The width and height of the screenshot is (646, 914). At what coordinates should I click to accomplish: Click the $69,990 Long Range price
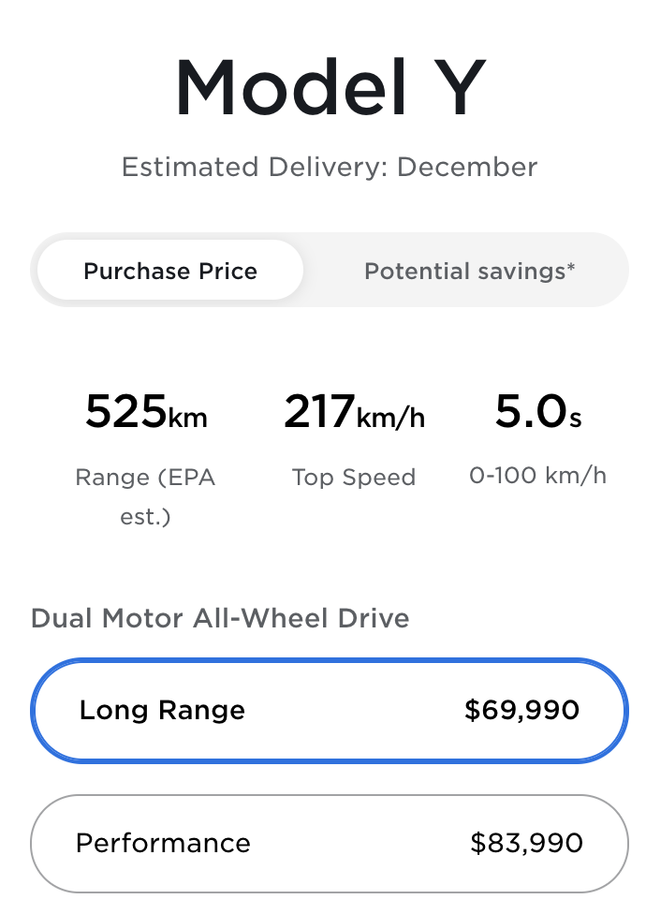pyautogui.click(x=522, y=711)
